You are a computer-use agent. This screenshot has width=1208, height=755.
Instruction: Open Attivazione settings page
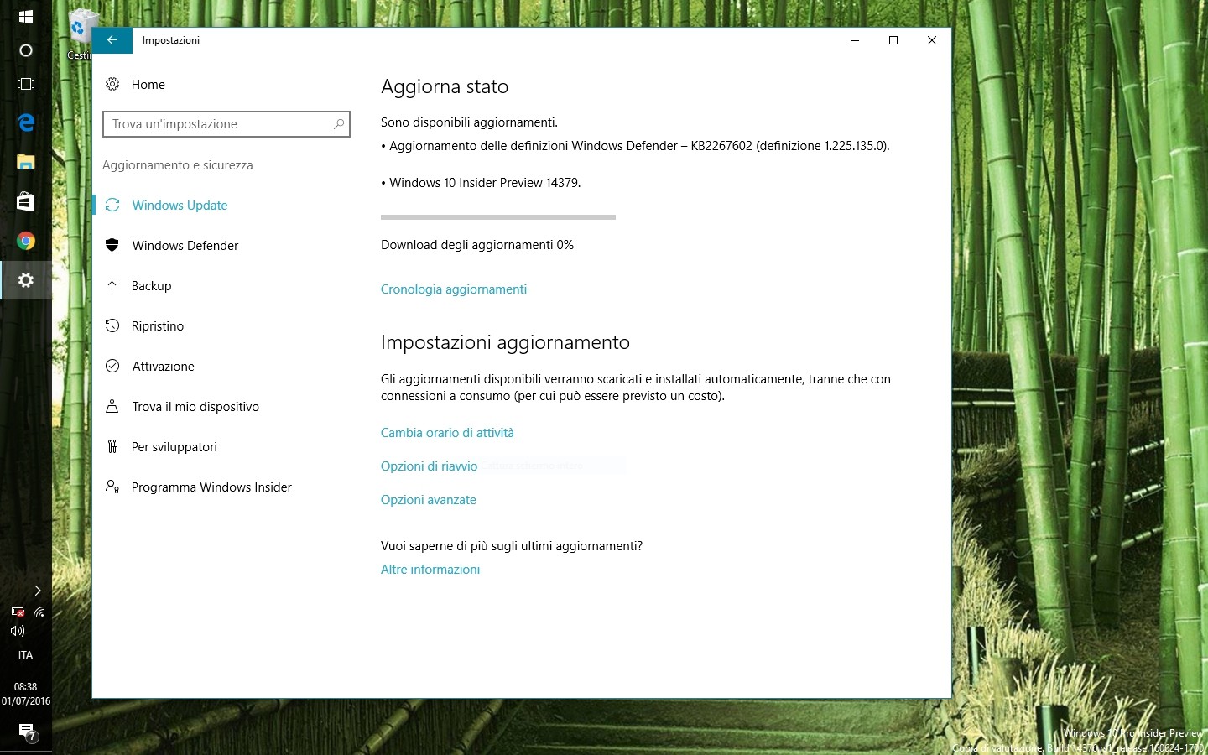pos(163,366)
